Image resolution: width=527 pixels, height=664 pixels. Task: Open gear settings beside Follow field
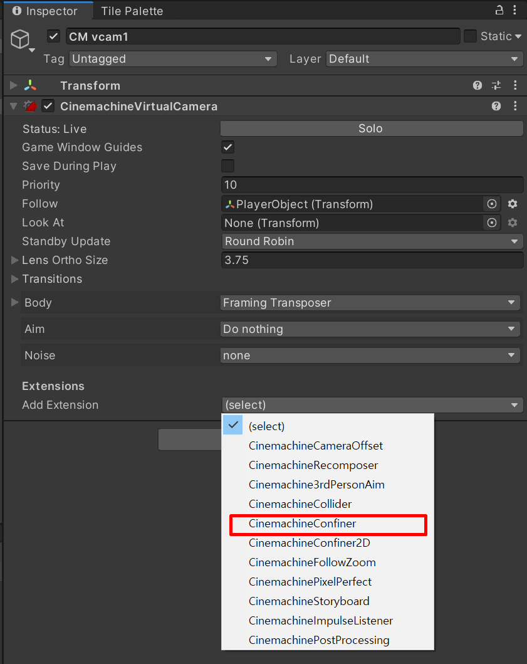tap(513, 204)
